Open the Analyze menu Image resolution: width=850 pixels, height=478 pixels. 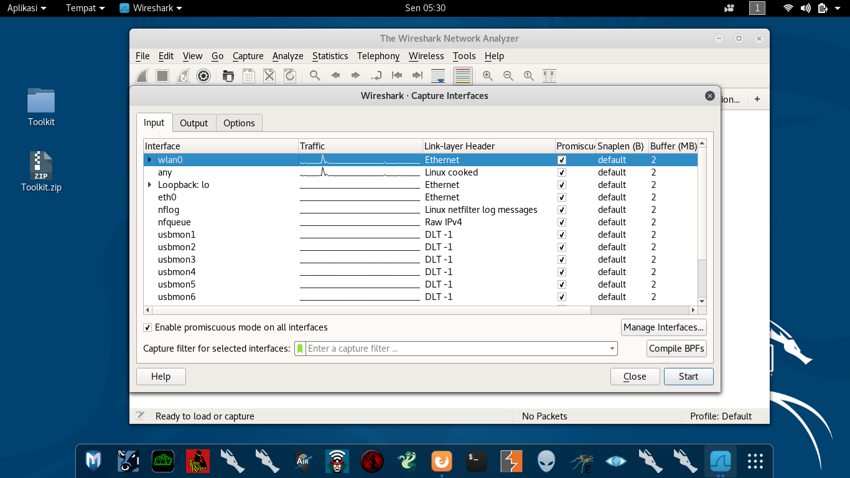pos(287,56)
